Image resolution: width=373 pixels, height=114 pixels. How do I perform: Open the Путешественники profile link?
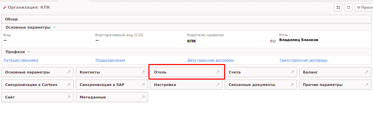tap(21, 60)
